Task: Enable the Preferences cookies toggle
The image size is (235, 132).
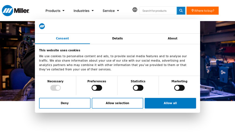Action: tap(97, 88)
